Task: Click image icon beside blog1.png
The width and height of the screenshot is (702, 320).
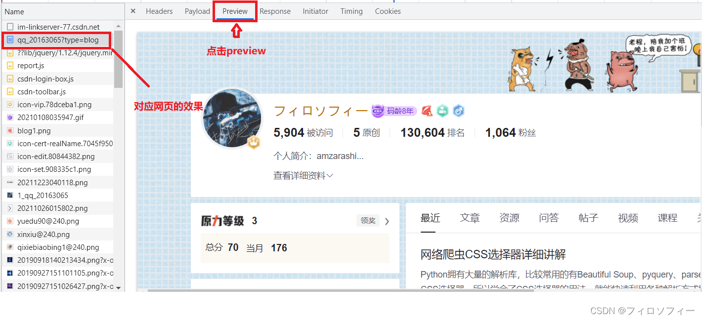Action: [10, 130]
